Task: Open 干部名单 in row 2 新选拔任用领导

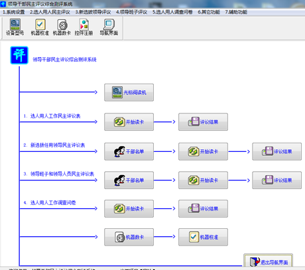Action: [129, 151]
